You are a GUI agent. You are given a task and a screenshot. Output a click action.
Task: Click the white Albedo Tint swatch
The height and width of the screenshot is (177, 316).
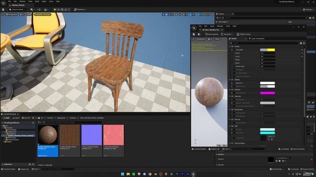coord(268,83)
